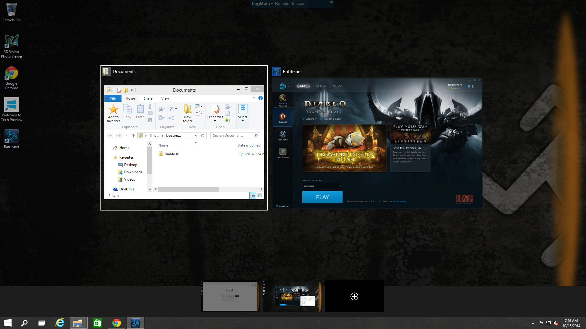Select Diablo III icon in Battle.net sidebar

click(x=283, y=118)
